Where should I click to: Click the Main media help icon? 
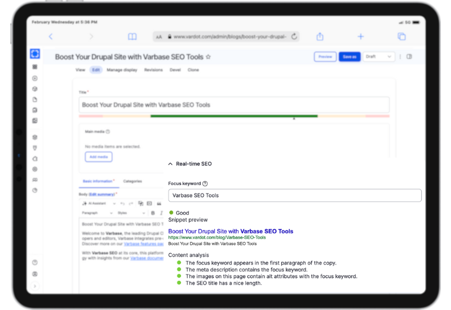[108, 132]
